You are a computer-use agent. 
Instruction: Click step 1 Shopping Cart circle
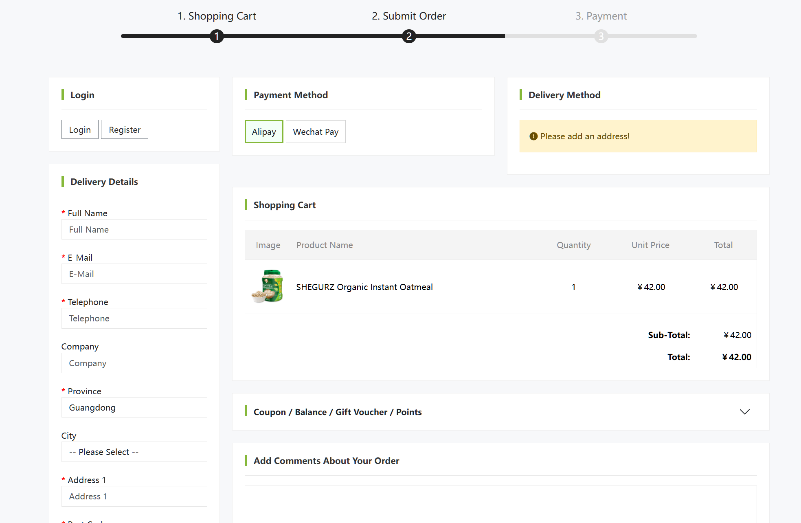(217, 36)
